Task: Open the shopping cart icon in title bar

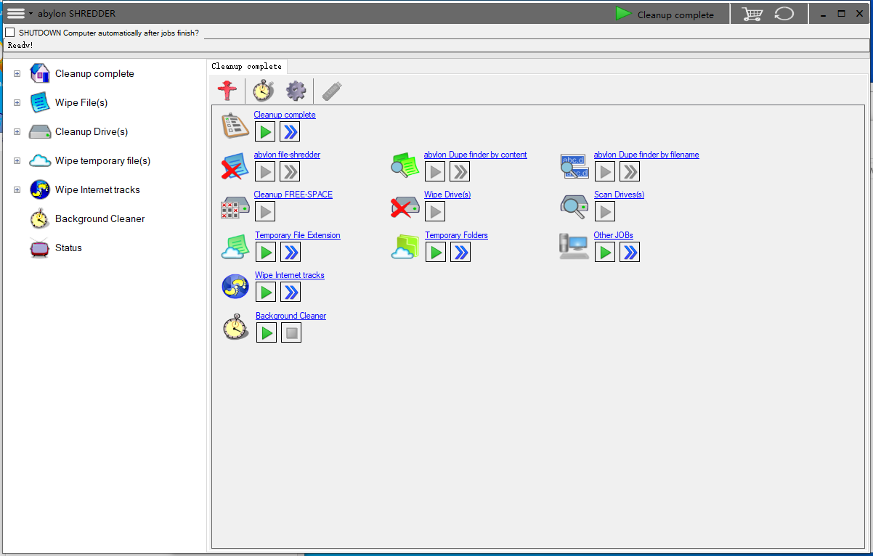Action: (x=752, y=14)
